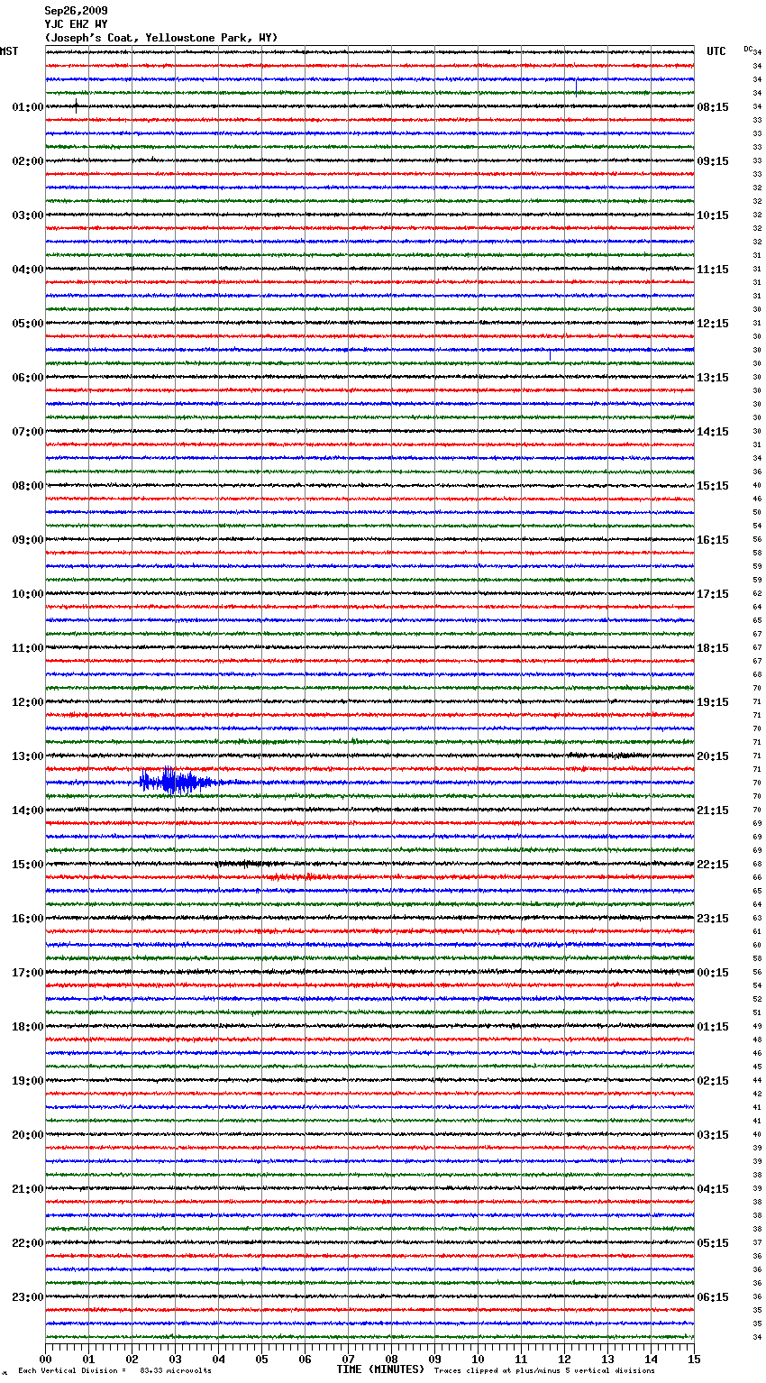Select the 10:00 MST time label

point(28,594)
